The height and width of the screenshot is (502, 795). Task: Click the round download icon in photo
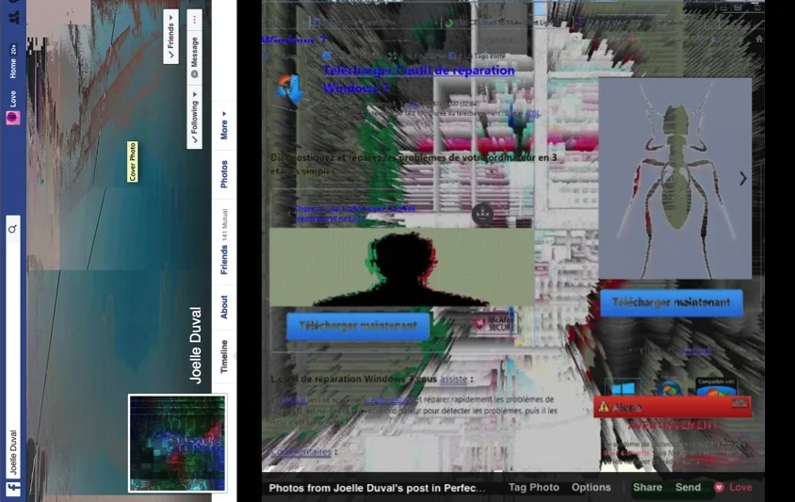pos(482,214)
